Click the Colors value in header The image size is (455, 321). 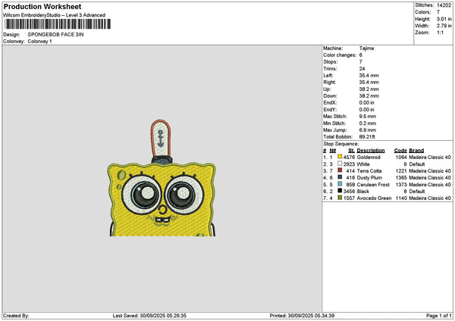coord(438,12)
